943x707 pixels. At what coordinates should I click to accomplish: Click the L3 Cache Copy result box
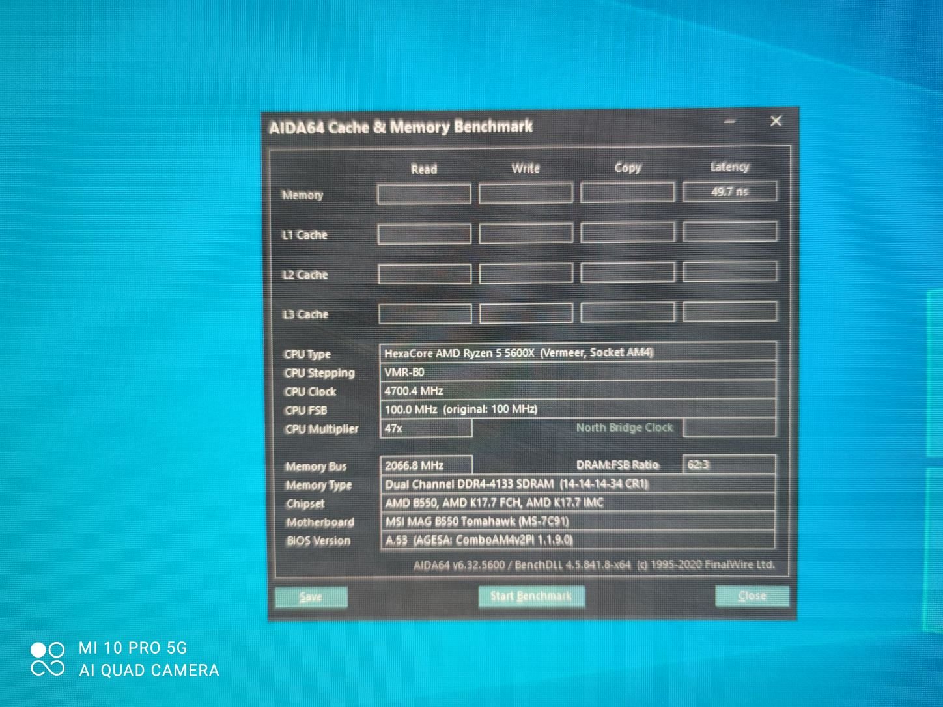[628, 312]
